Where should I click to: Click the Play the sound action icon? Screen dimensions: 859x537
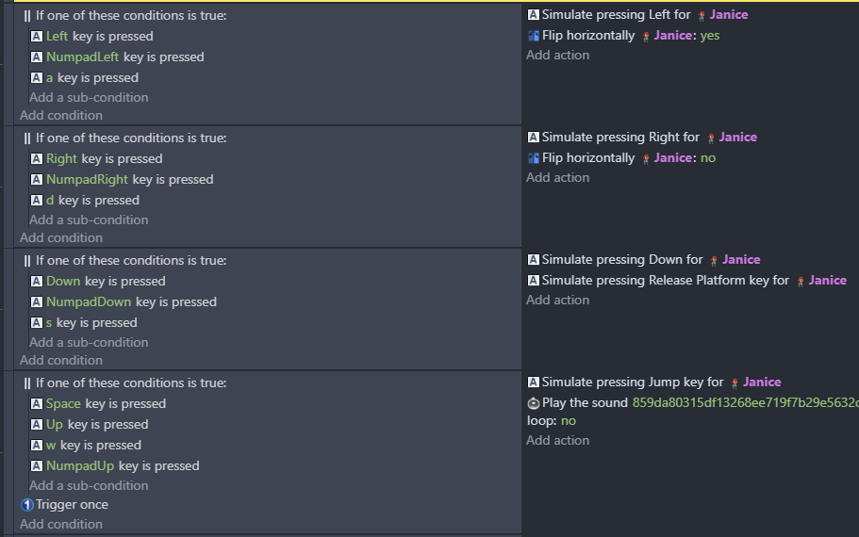click(x=534, y=403)
